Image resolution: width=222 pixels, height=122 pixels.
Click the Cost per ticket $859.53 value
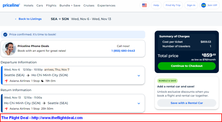coord(206,42)
